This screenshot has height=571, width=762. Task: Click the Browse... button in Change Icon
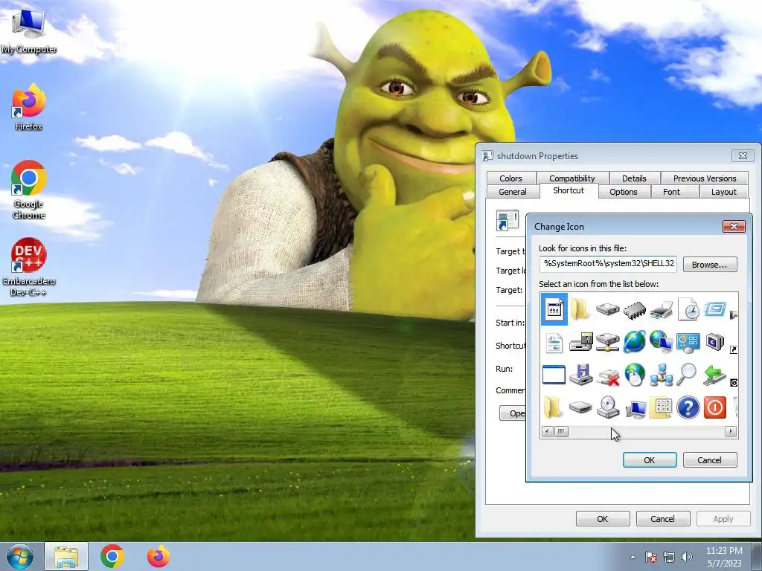coord(709,265)
